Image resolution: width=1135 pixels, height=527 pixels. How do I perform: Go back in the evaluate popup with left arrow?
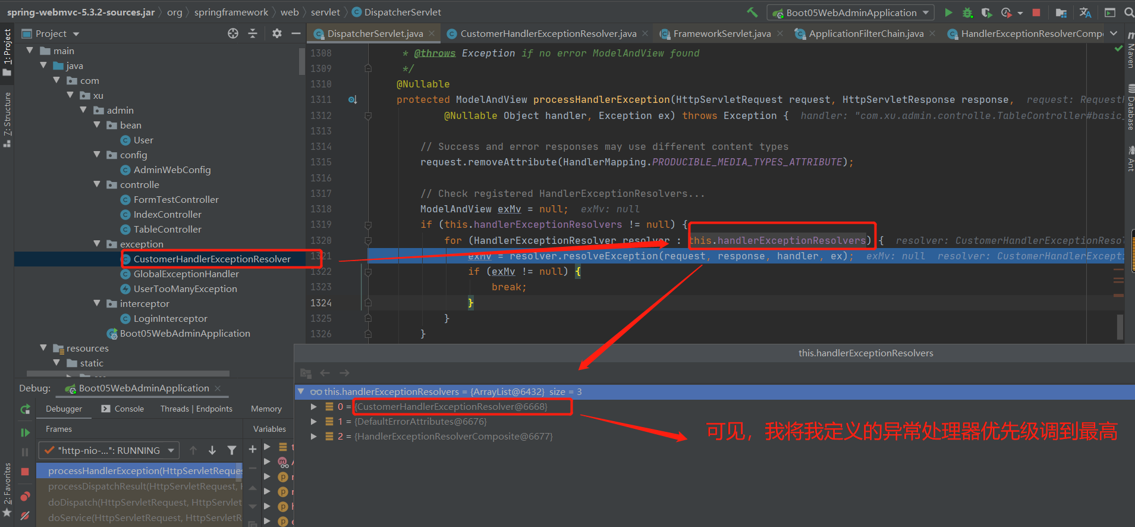(x=325, y=373)
